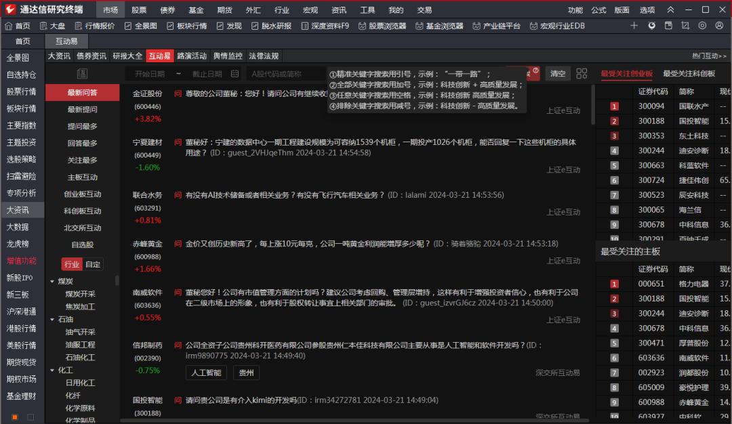732x424 pixels.
Task: Click the Tongdaxin app logo
Action: coord(9,9)
